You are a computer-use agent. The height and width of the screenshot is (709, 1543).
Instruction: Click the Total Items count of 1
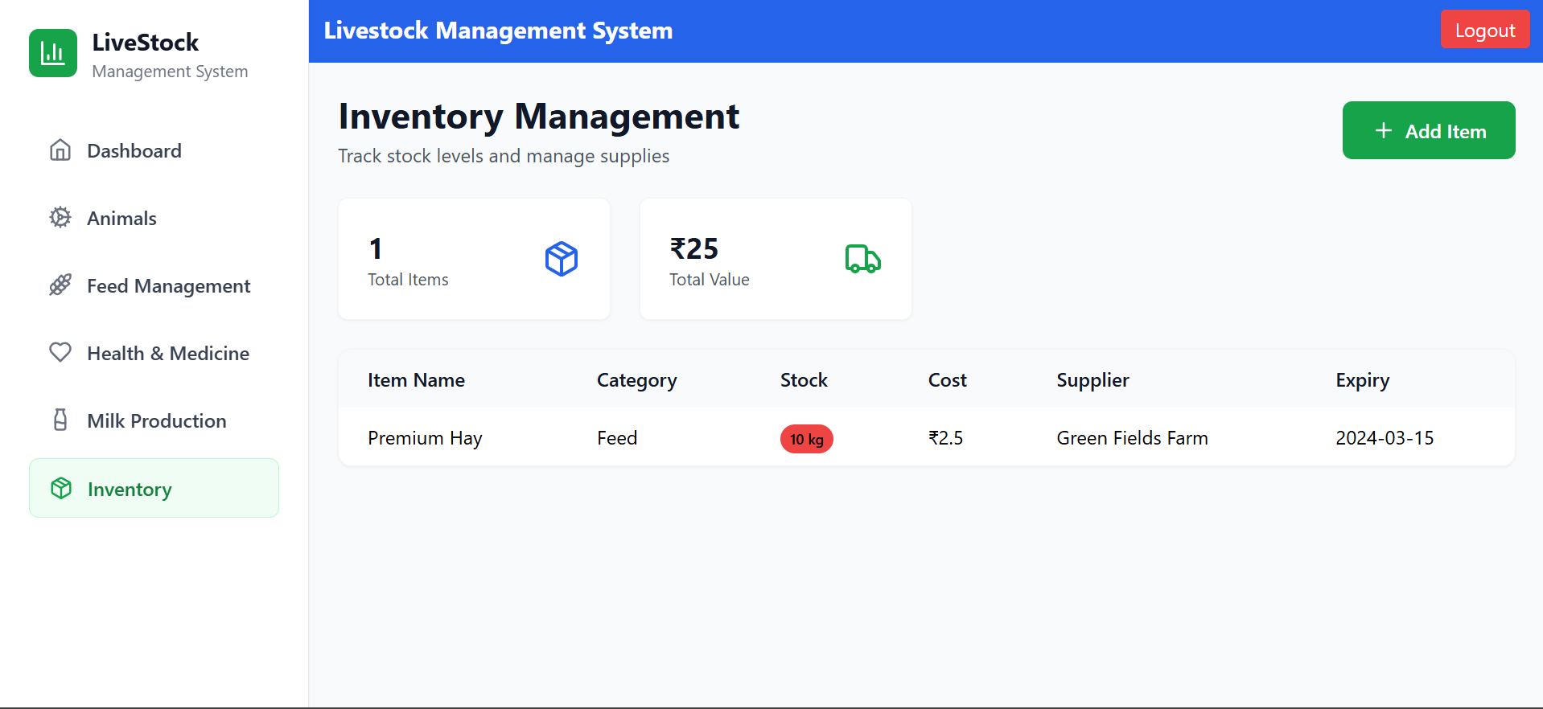click(x=376, y=248)
